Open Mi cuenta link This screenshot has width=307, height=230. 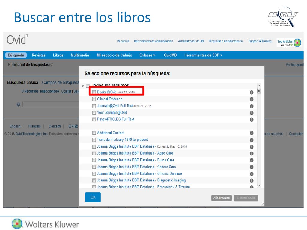(x=123, y=41)
